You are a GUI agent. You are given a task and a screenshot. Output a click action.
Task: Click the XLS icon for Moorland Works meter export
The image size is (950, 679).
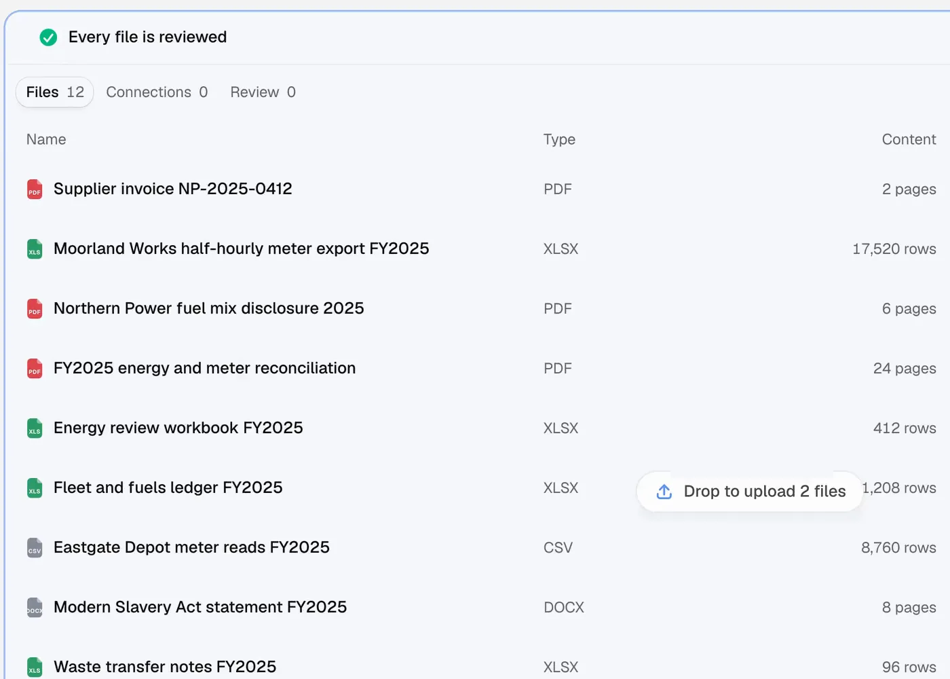tap(35, 249)
